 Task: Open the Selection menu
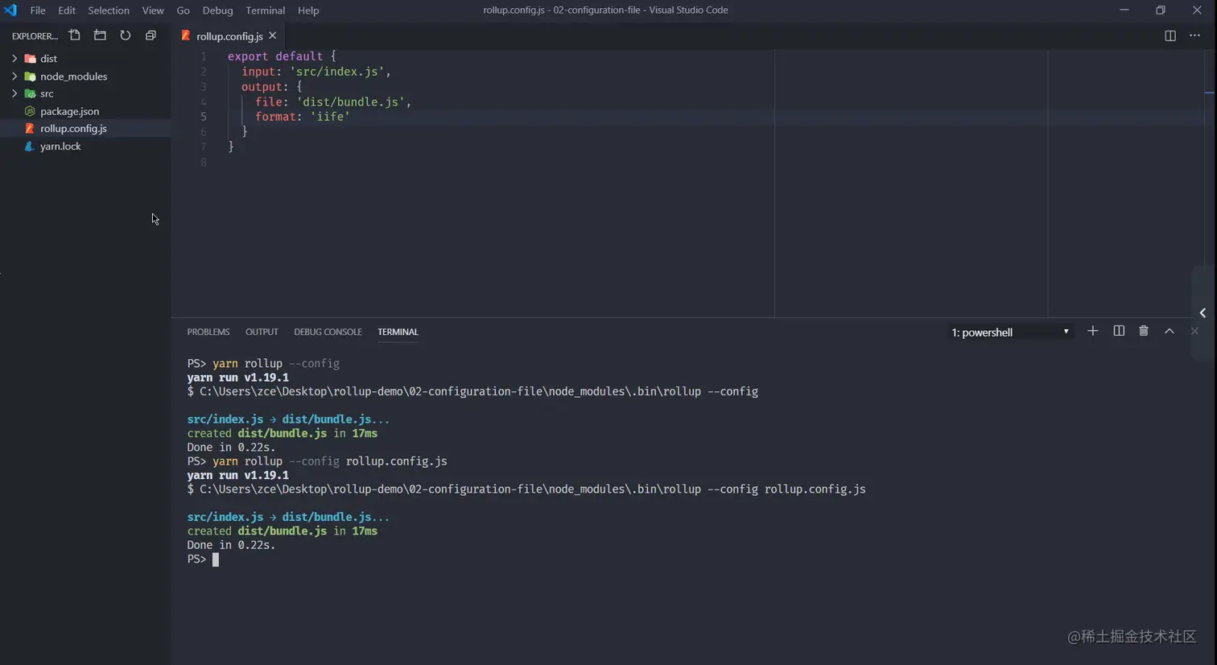tap(109, 10)
